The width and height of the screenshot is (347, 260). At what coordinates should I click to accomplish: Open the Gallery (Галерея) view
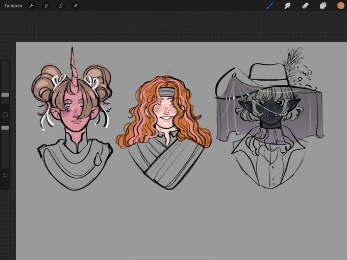point(13,6)
